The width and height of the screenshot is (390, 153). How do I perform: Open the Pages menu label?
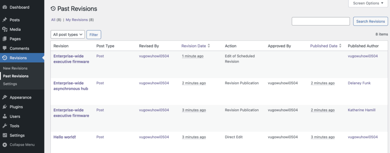(x=15, y=39)
